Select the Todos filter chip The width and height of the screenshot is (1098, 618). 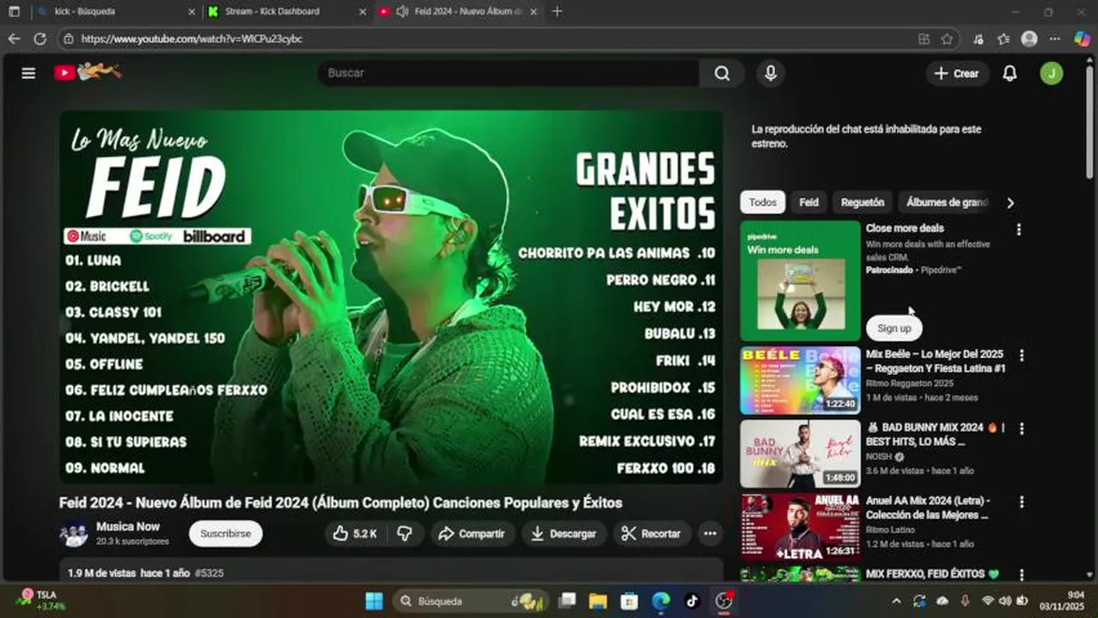[x=762, y=203]
